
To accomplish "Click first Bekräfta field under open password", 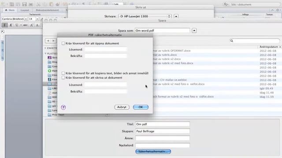I will click(x=106, y=56).
